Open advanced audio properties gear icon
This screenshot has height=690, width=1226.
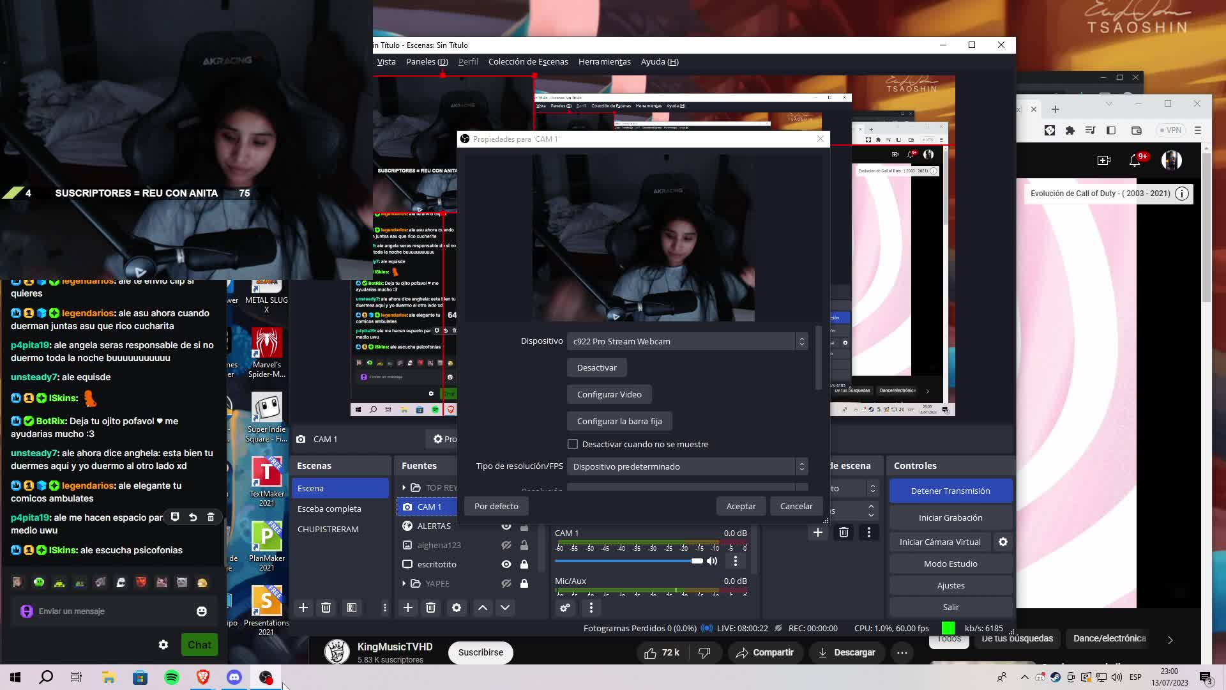[x=565, y=608]
